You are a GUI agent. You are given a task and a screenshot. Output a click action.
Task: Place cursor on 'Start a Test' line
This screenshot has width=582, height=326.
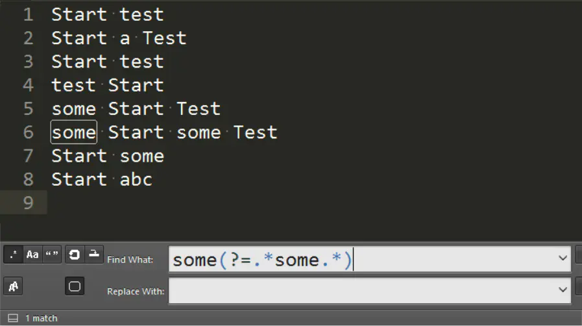119,38
